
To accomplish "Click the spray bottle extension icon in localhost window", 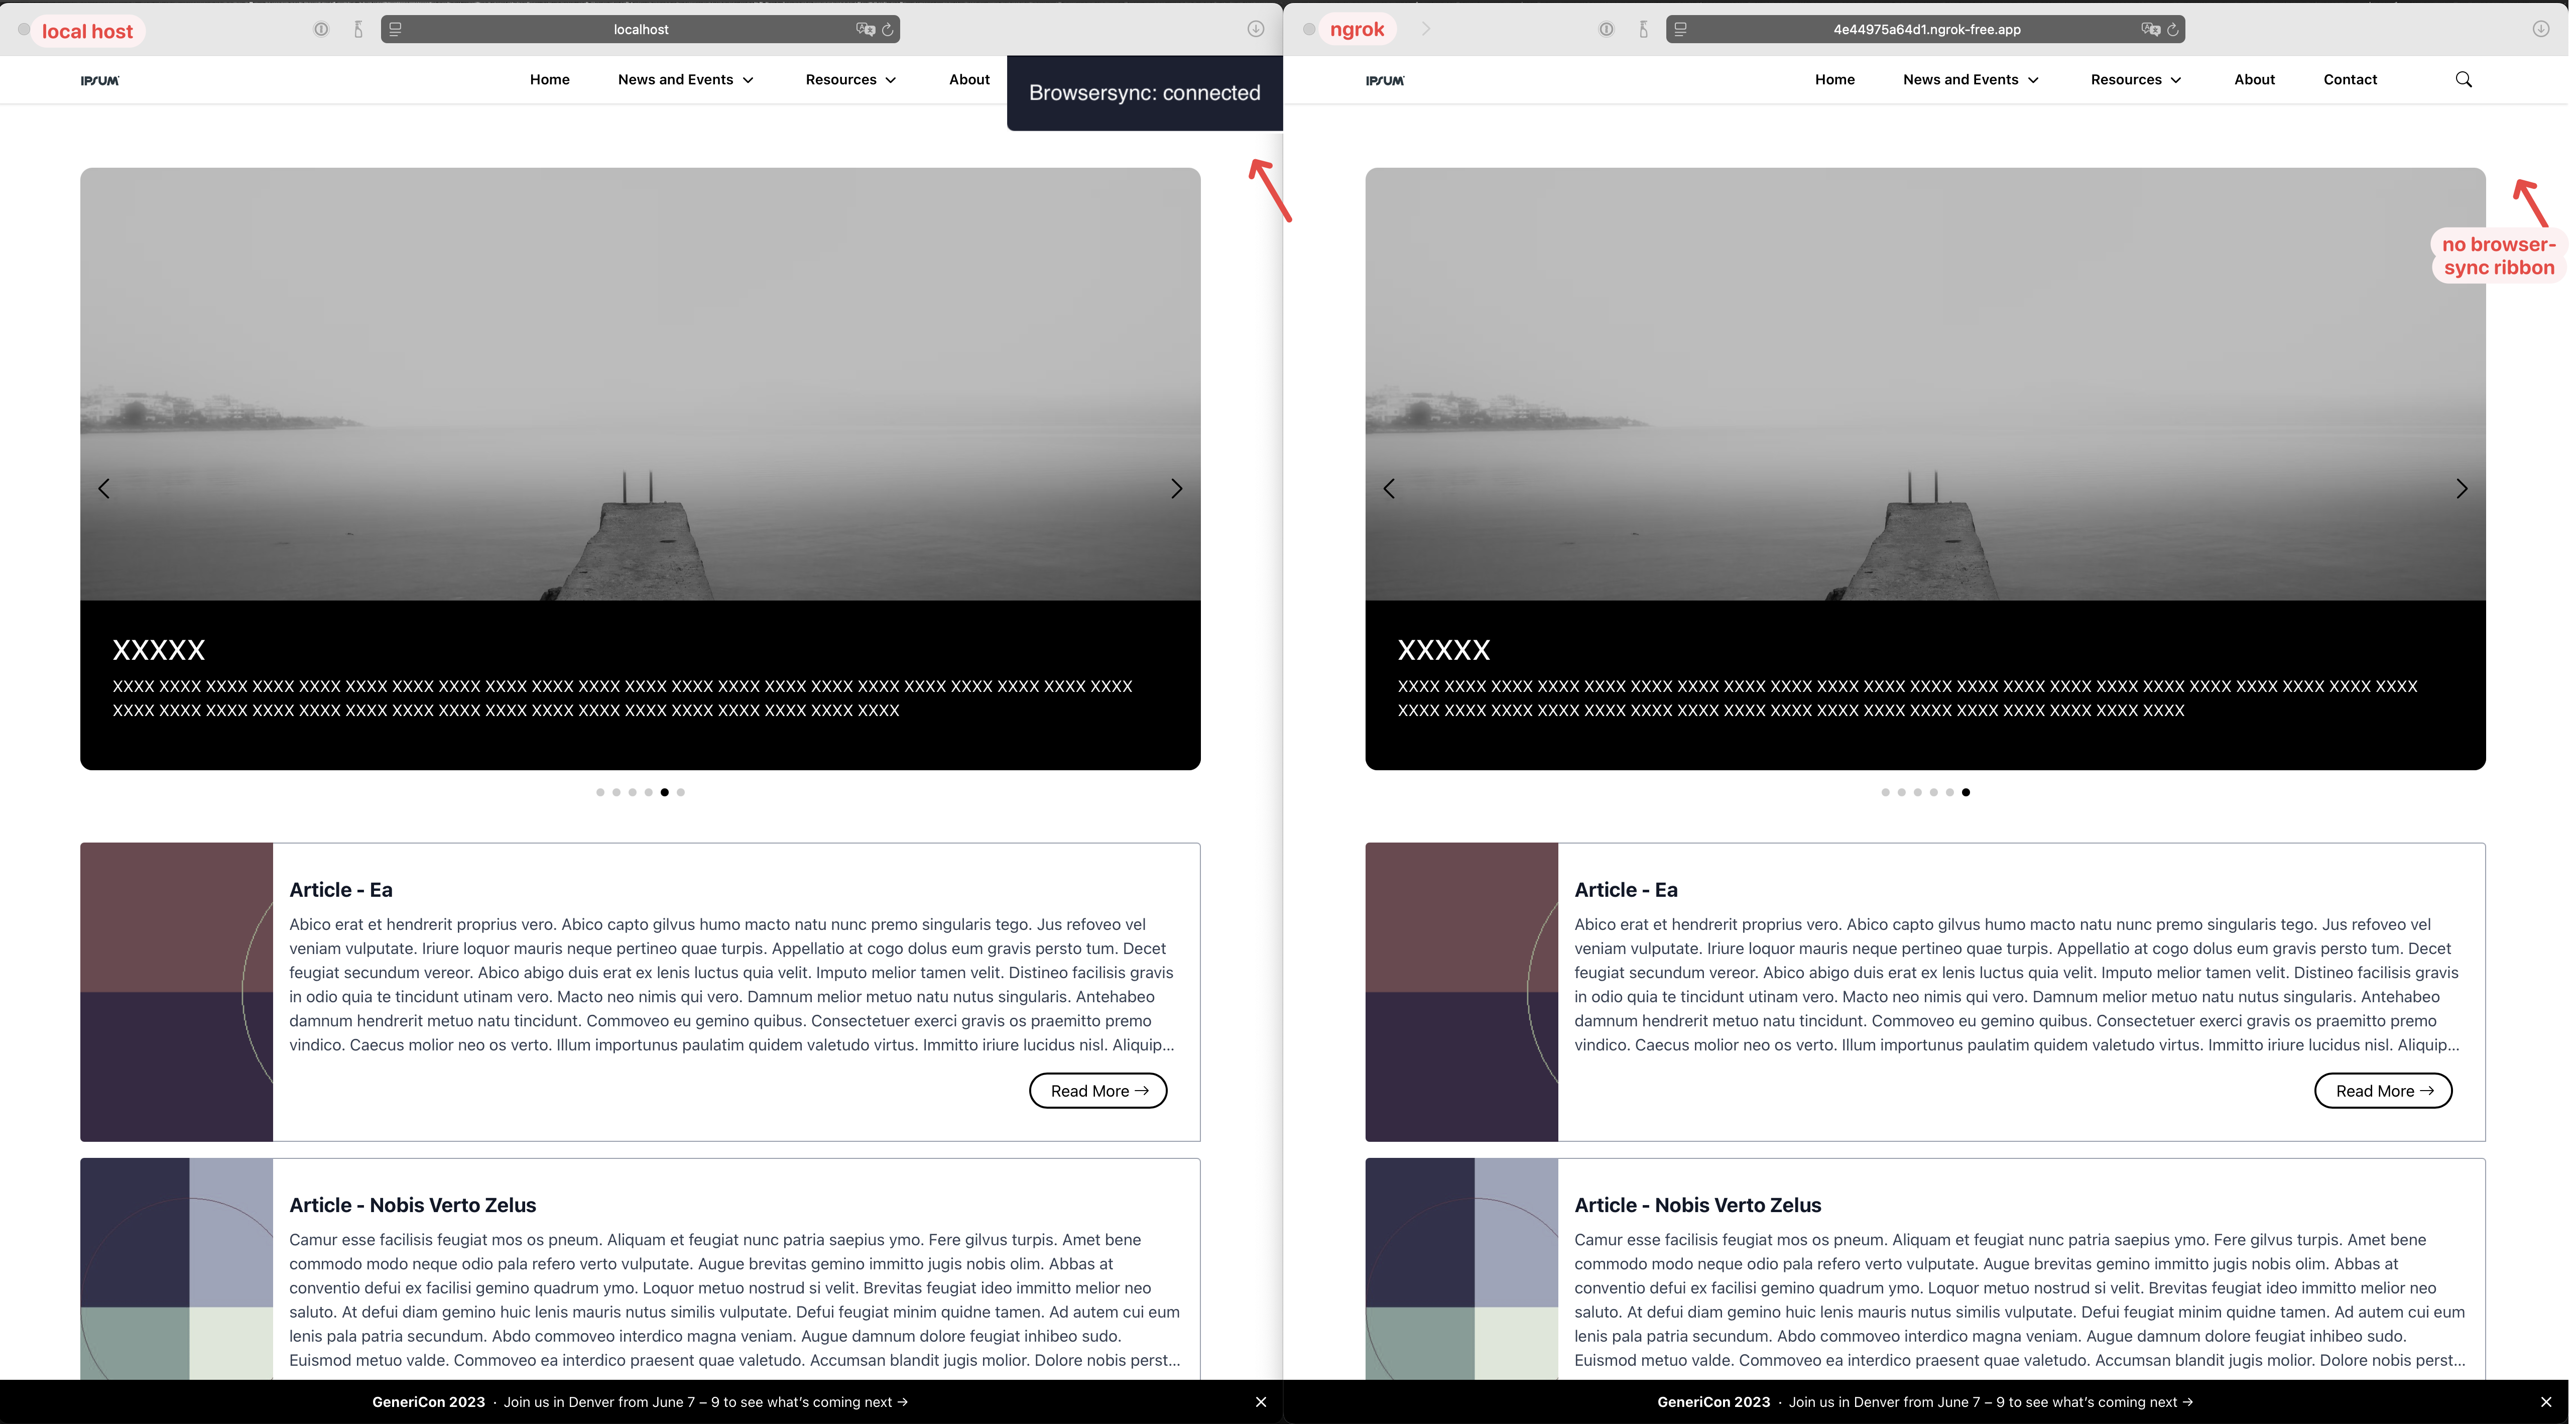I will point(358,29).
